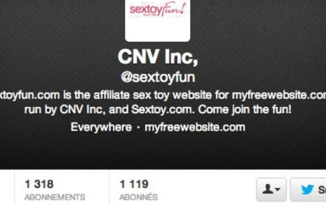This screenshot has height=205, width=326.
Task: Click the person silhouette icon button
Action: [271, 190]
